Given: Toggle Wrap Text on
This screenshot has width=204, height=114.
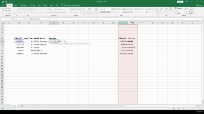Looking at the screenshot, I should [x=59, y=9].
